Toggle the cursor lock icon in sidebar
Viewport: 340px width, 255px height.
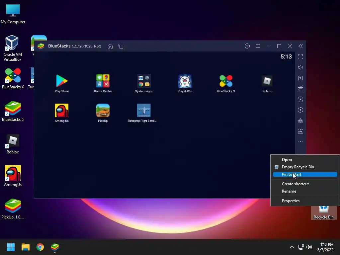[300, 78]
